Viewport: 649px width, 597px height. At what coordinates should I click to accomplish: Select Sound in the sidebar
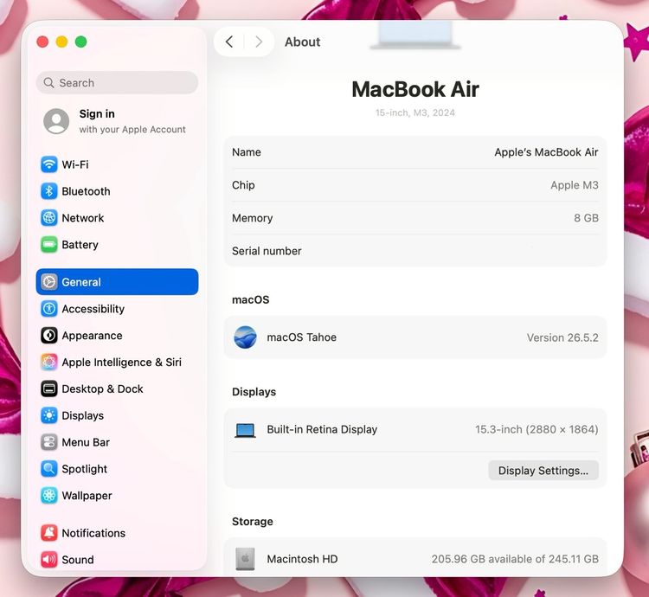(117, 559)
